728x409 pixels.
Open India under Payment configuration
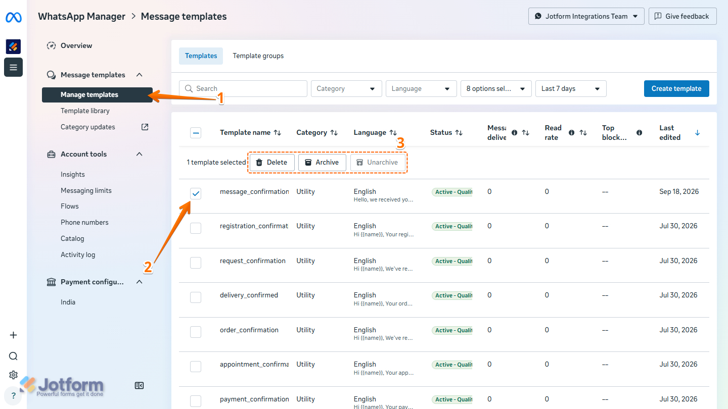click(68, 302)
